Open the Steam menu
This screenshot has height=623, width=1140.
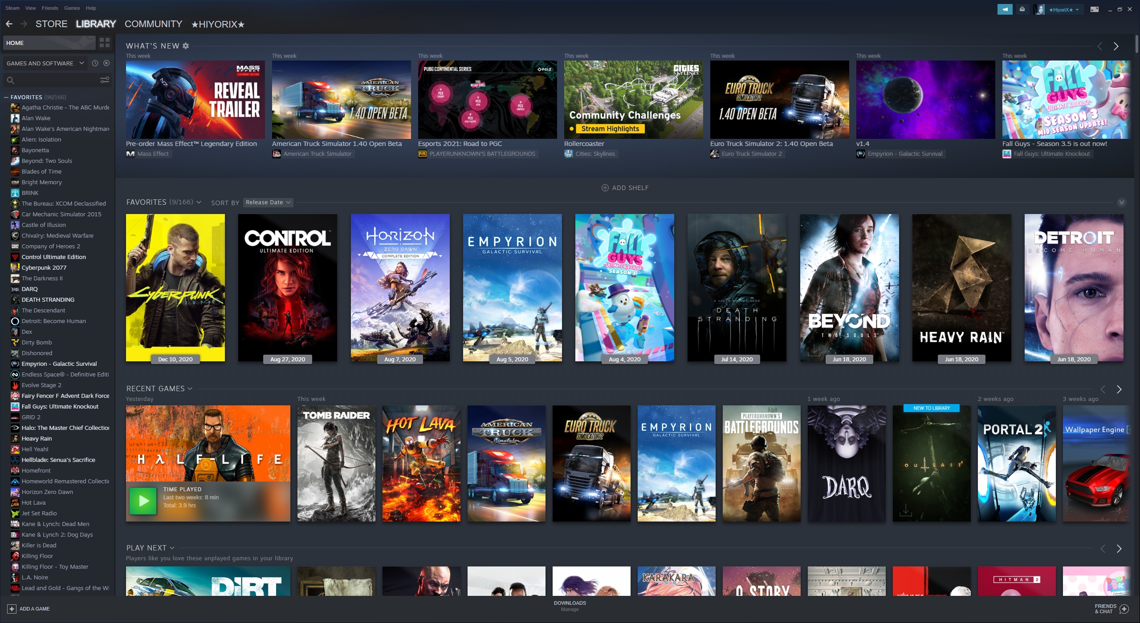tap(12, 8)
